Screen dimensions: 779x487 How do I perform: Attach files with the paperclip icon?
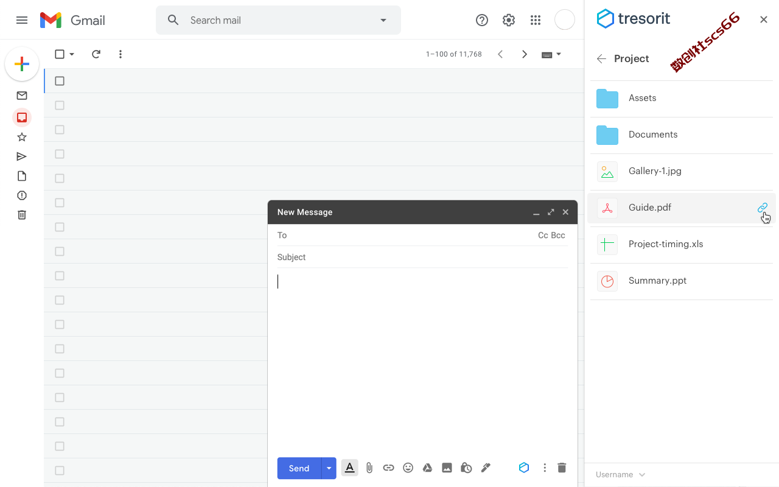pos(369,468)
